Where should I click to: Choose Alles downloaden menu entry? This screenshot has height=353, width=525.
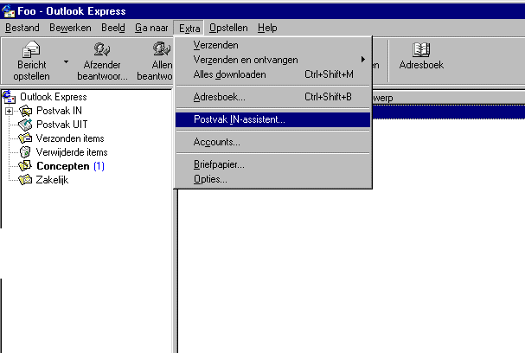pos(273,74)
